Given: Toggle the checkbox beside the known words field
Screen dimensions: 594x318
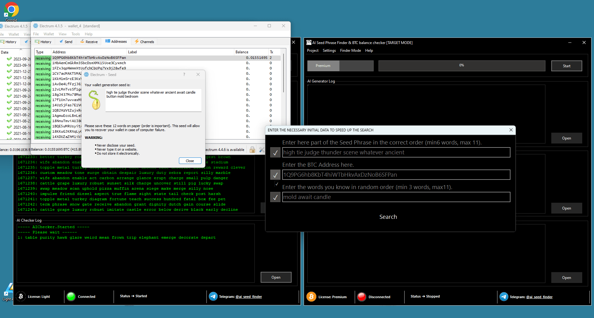Looking at the screenshot, I should click(275, 197).
